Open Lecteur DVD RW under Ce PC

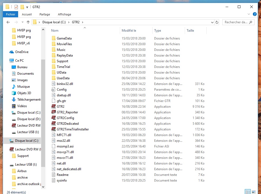tap(26, 126)
